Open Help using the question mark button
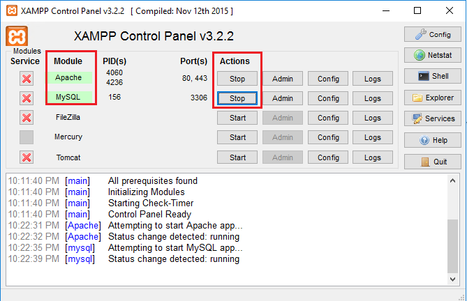 (x=433, y=140)
